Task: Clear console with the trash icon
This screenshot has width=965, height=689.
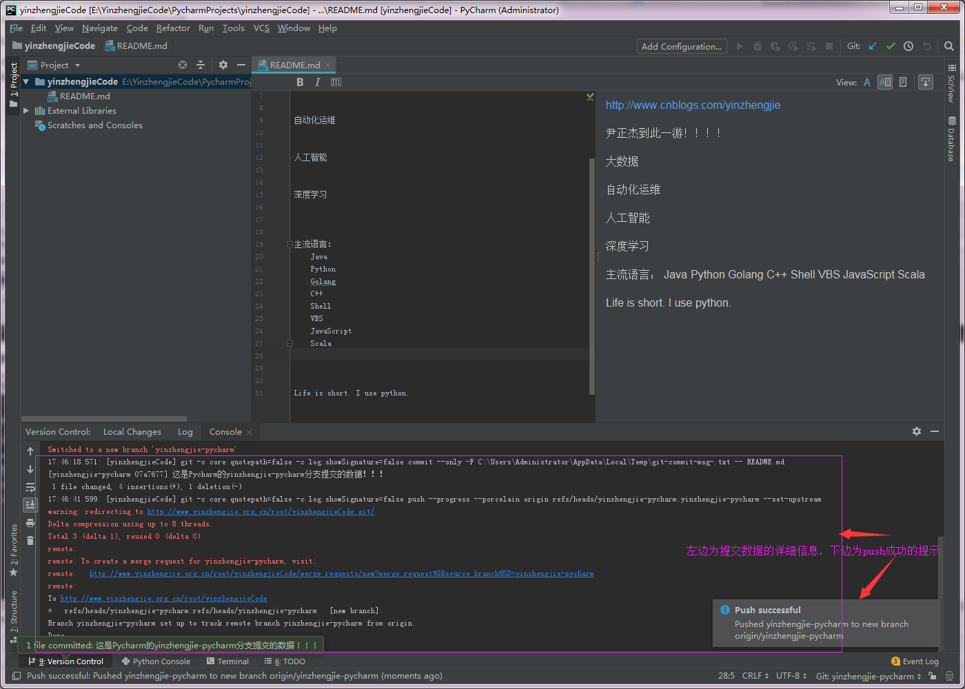Action: click(x=30, y=541)
